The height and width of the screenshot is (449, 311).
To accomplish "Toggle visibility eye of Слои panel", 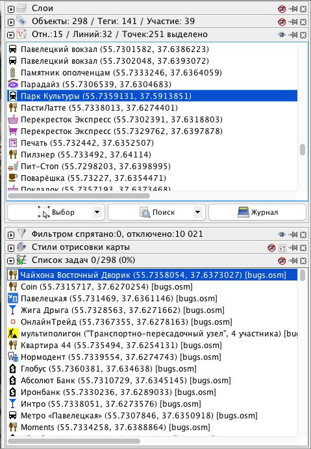I will point(282,9).
